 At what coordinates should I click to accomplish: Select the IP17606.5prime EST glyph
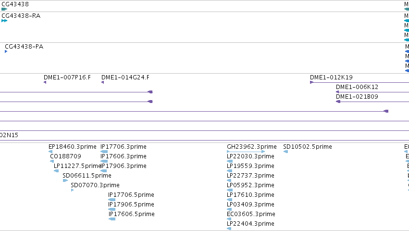(112, 219)
